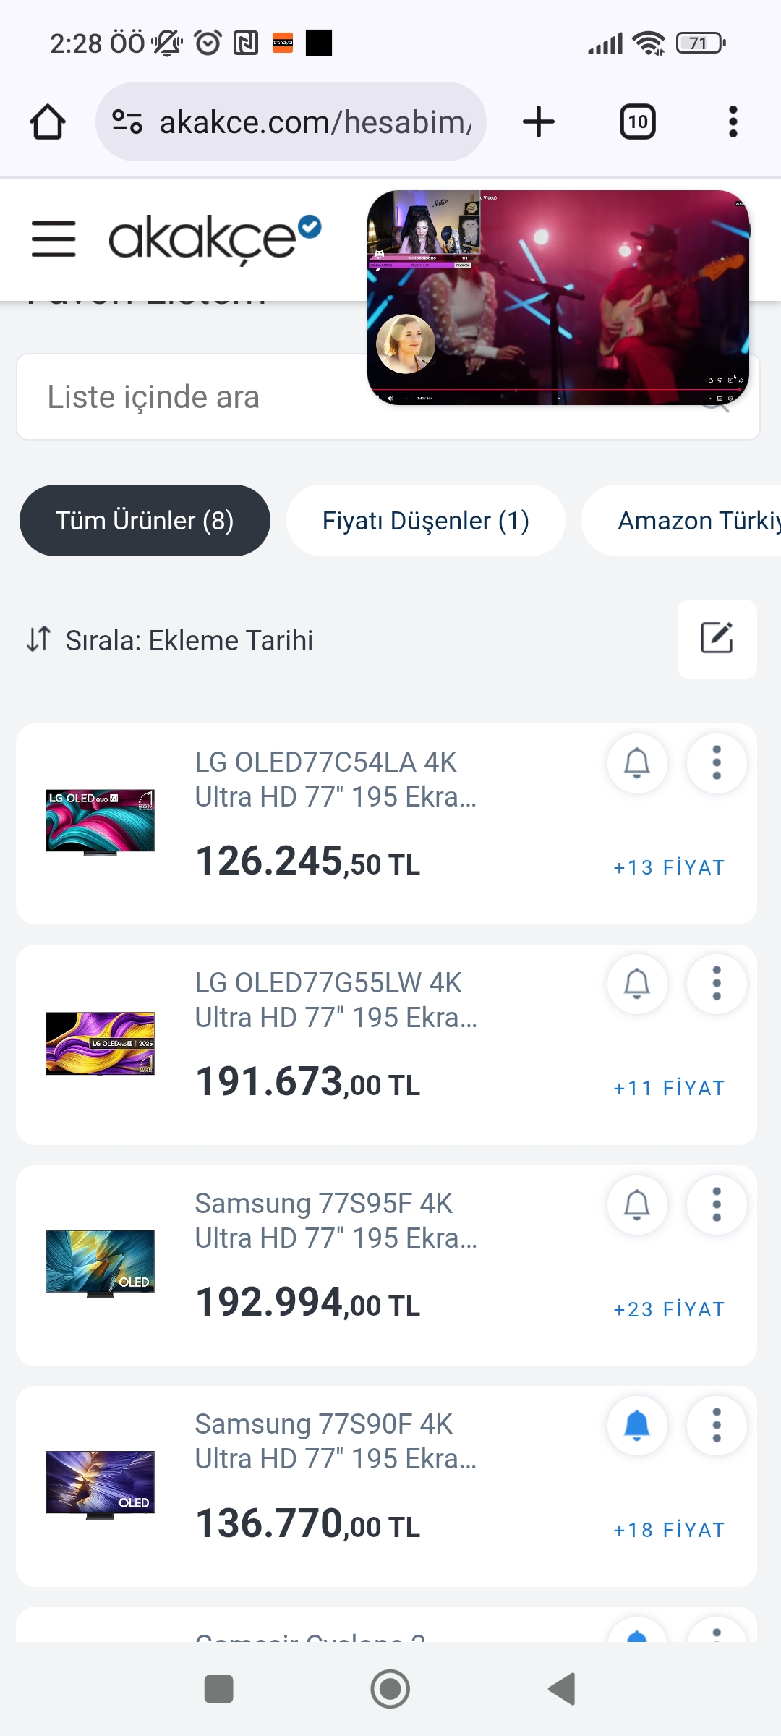Tap the browser home icon

point(48,122)
